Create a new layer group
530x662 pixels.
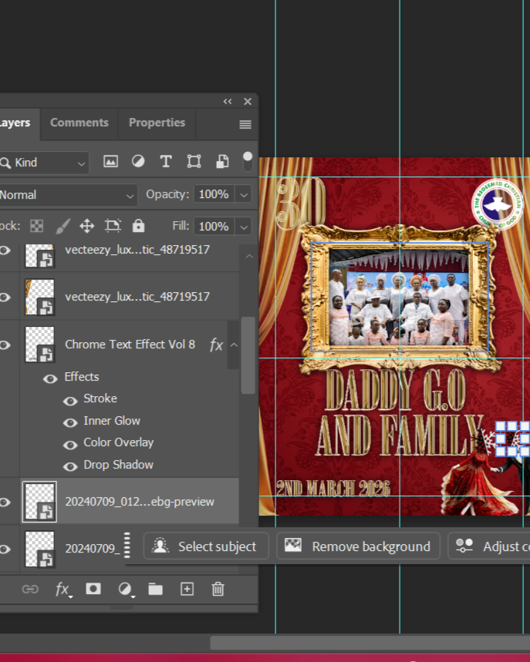156,590
